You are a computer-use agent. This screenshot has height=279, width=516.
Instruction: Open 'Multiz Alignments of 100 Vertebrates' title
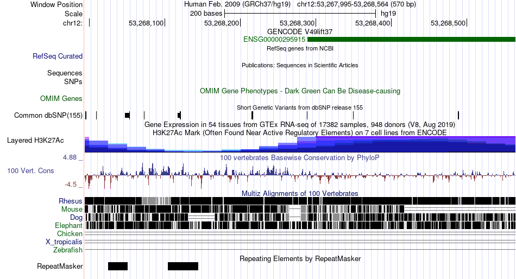click(300, 193)
